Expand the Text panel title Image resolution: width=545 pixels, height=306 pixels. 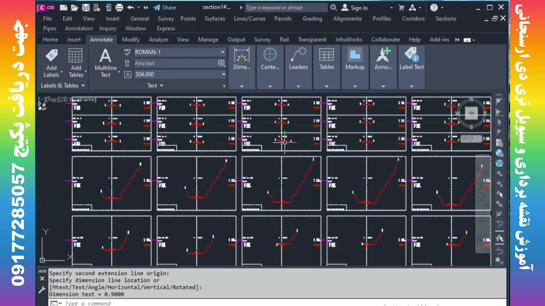pos(155,85)
